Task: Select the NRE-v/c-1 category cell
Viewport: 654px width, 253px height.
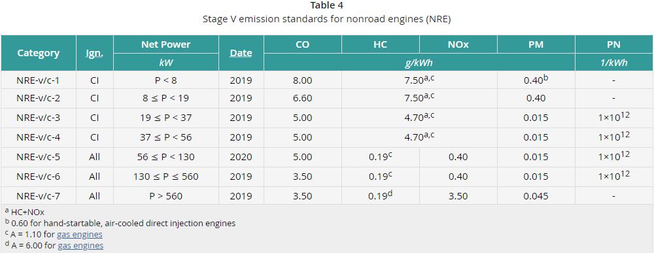Action: click(x=39, y=80)
